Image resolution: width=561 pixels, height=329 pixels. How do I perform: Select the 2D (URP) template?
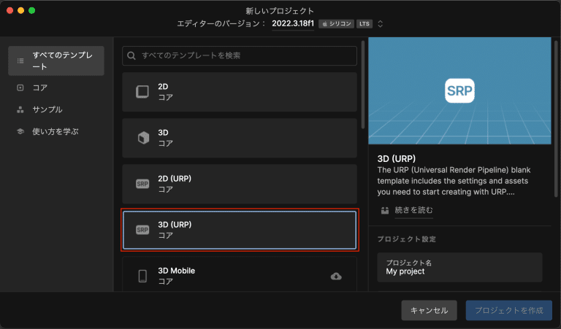240,184
